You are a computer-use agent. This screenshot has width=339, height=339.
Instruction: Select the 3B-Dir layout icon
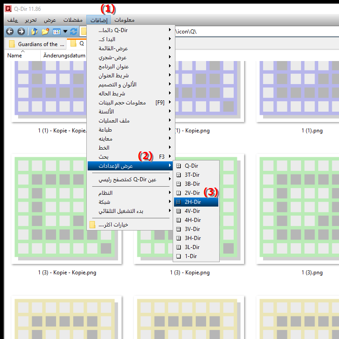pos(179,184)
